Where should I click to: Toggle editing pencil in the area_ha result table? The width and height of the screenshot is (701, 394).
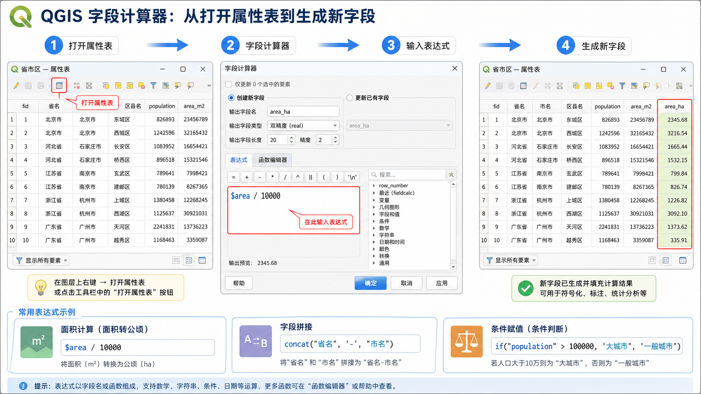point(488,86)
